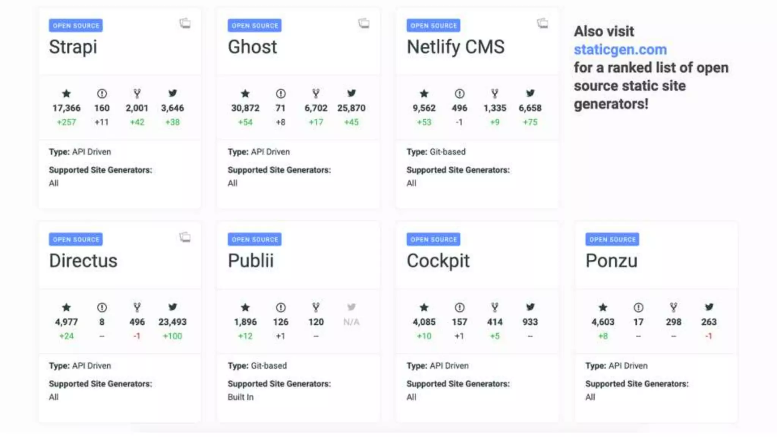This screenshot has width=777, height=437.
Task: Click the Netlify CMS heading
Action: [x=455, y=47]
